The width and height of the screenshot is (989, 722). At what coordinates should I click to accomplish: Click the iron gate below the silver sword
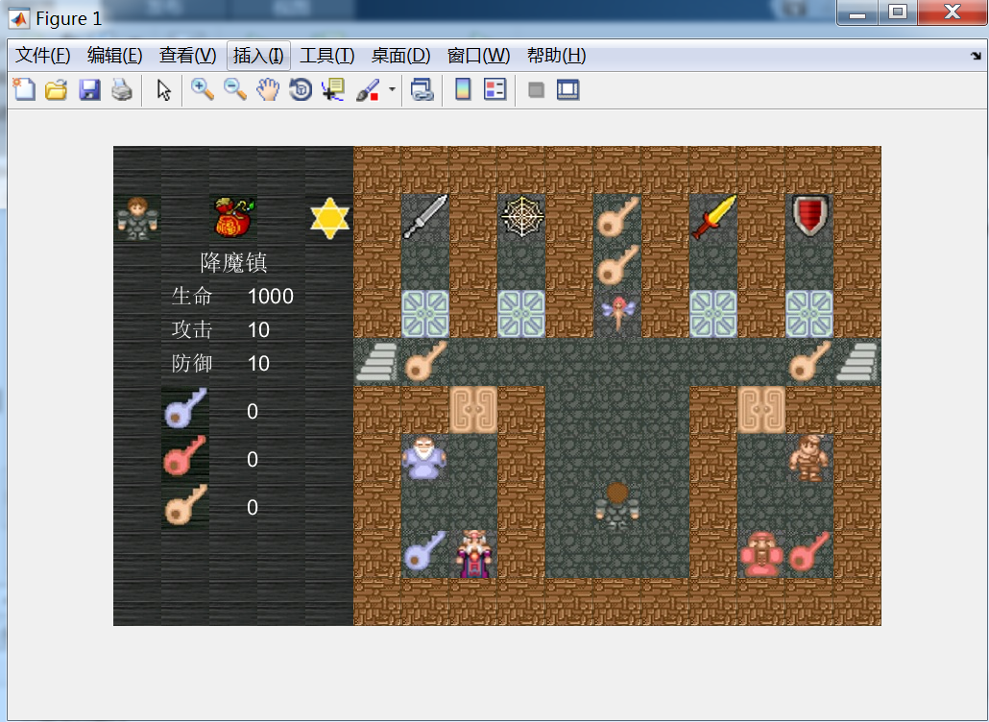[x=425, y=313]
